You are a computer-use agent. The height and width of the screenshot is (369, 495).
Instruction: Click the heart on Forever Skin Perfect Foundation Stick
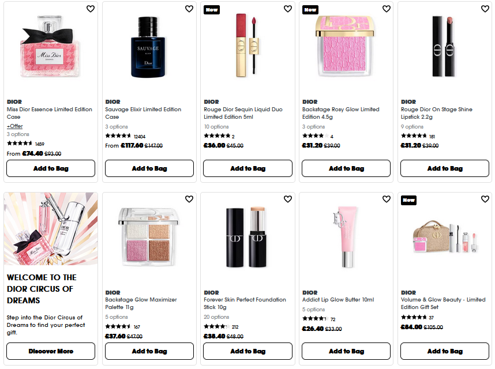click(287, 198)
